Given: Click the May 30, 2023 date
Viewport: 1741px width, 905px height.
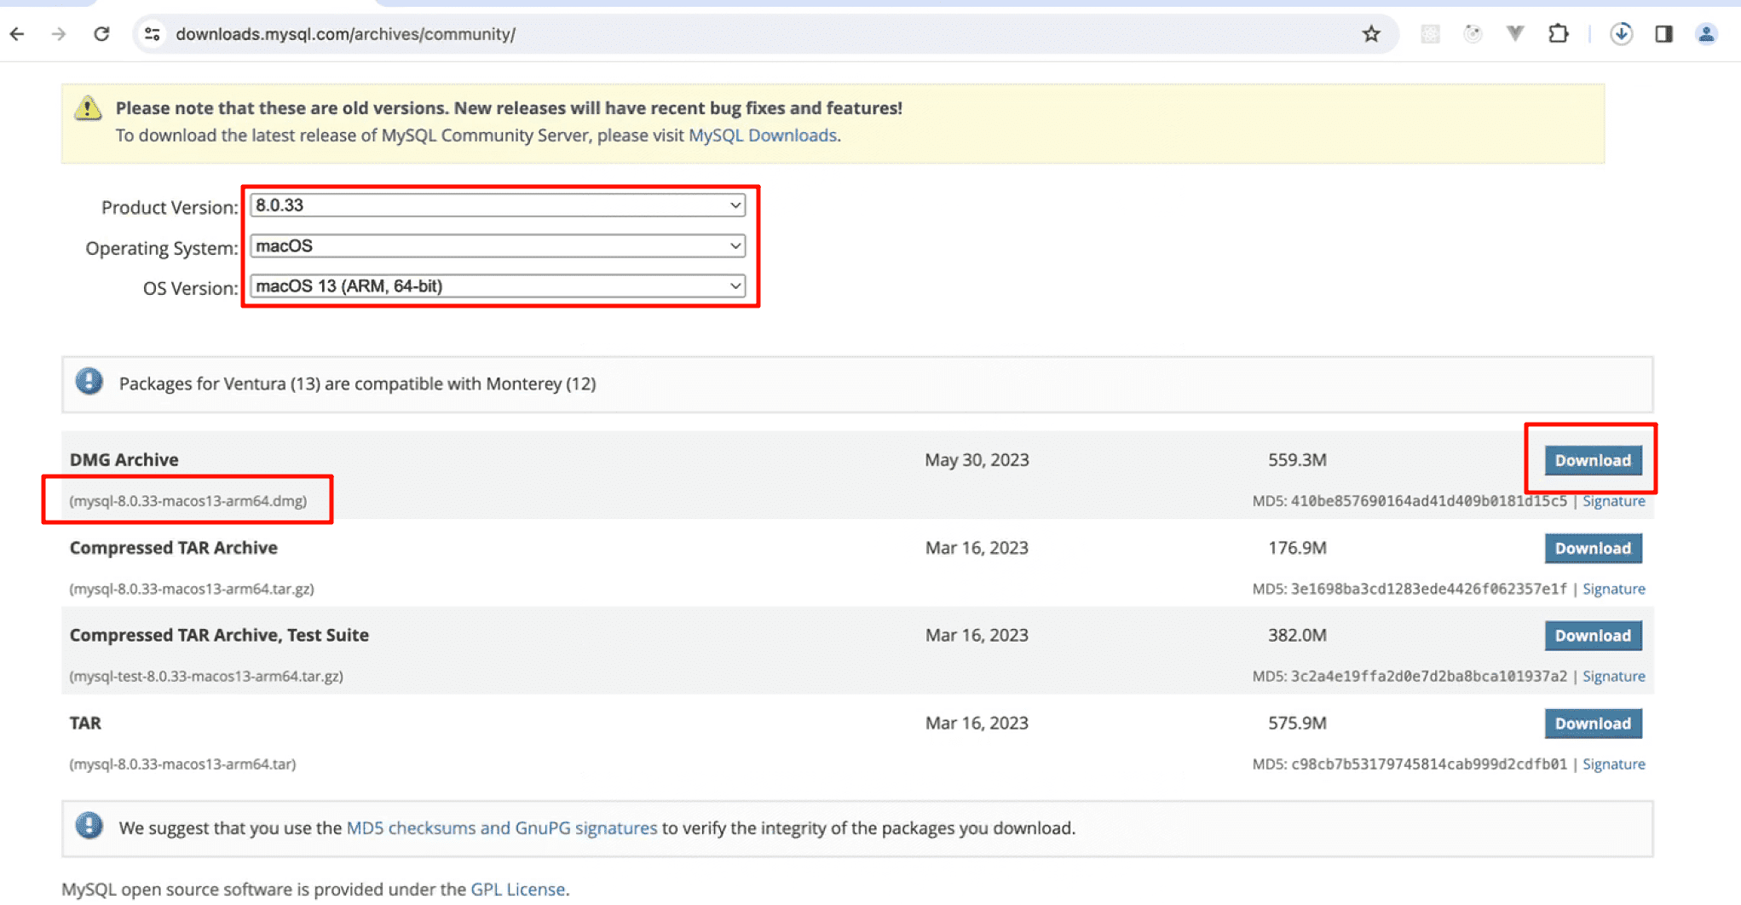Looking at the screenshot, I should coord(977,460).
